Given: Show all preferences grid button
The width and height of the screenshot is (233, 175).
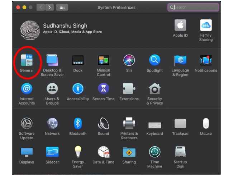Looking at the screenshot, I should [62, 7].
